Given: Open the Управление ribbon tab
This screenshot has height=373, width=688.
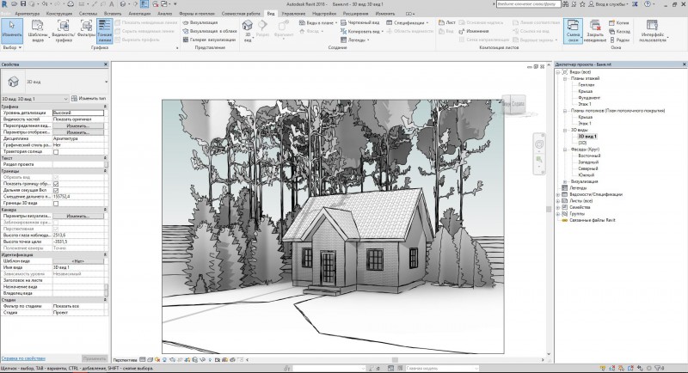Looking at the screenshot, I should coord(293,14).
